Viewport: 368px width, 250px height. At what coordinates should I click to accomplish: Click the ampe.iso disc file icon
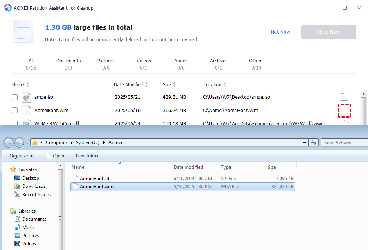[x=27, y=97]
